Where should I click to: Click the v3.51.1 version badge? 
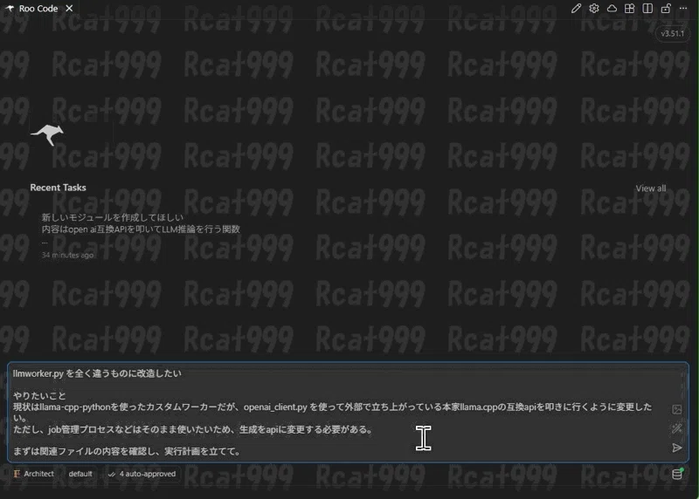click(x=672, y=33)
